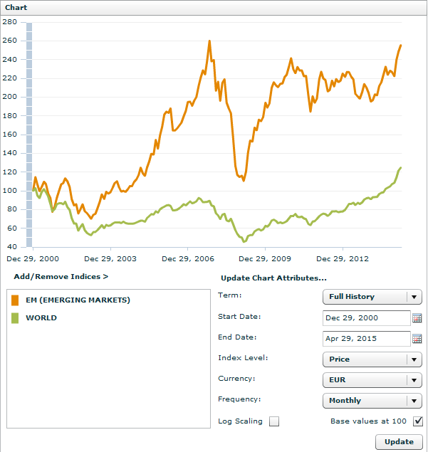Open the End Date calendar picker icon
The image size is (428, 452).
click(417, 339)
